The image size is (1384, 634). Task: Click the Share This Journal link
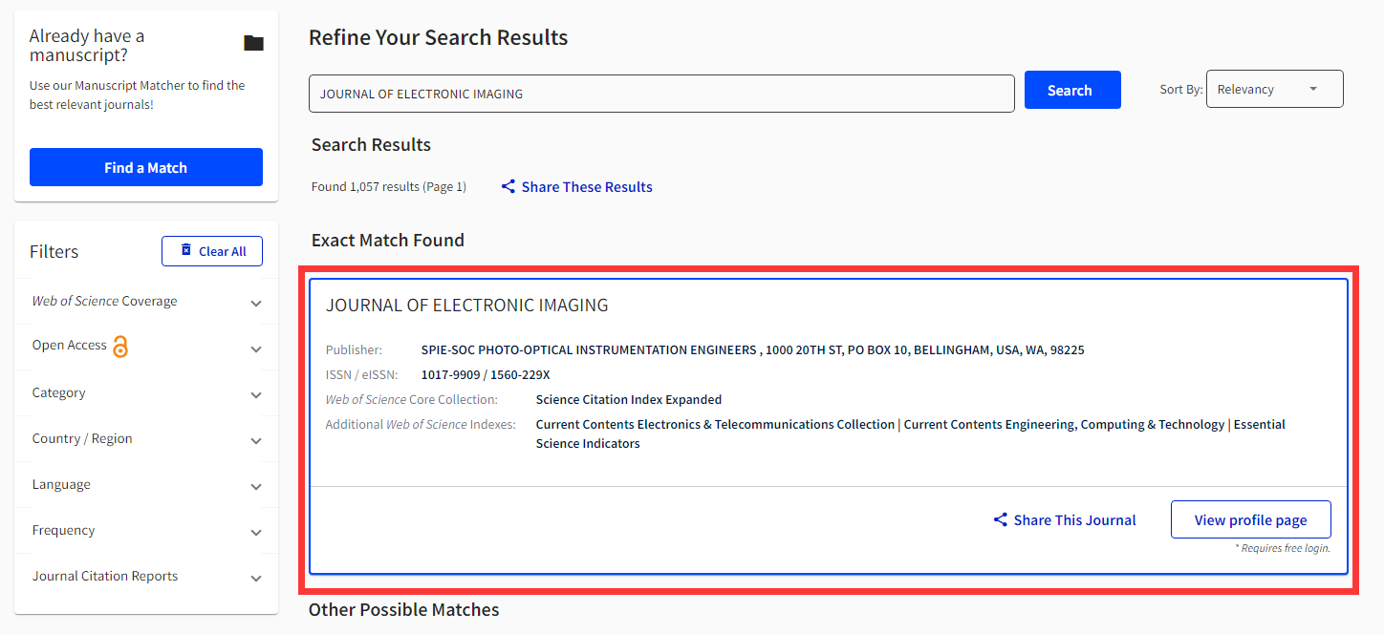[1074, 520]
